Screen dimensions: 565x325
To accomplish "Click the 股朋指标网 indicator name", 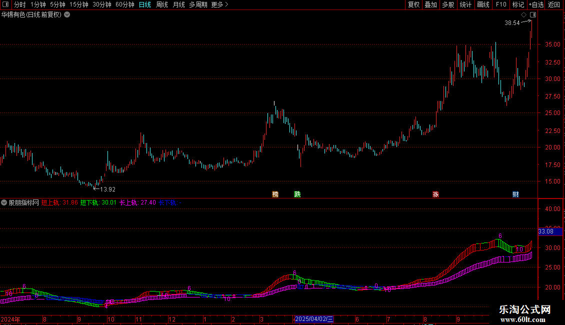I will point(24,202).
